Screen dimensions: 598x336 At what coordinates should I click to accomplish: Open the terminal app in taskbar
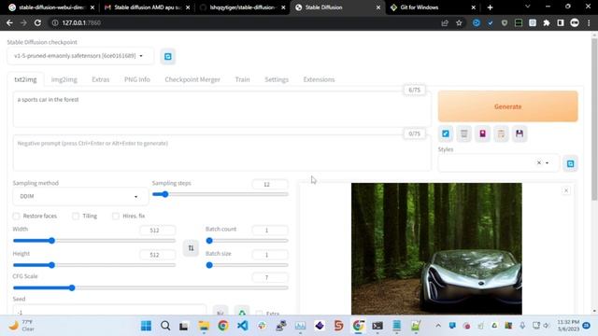point(377,326)
